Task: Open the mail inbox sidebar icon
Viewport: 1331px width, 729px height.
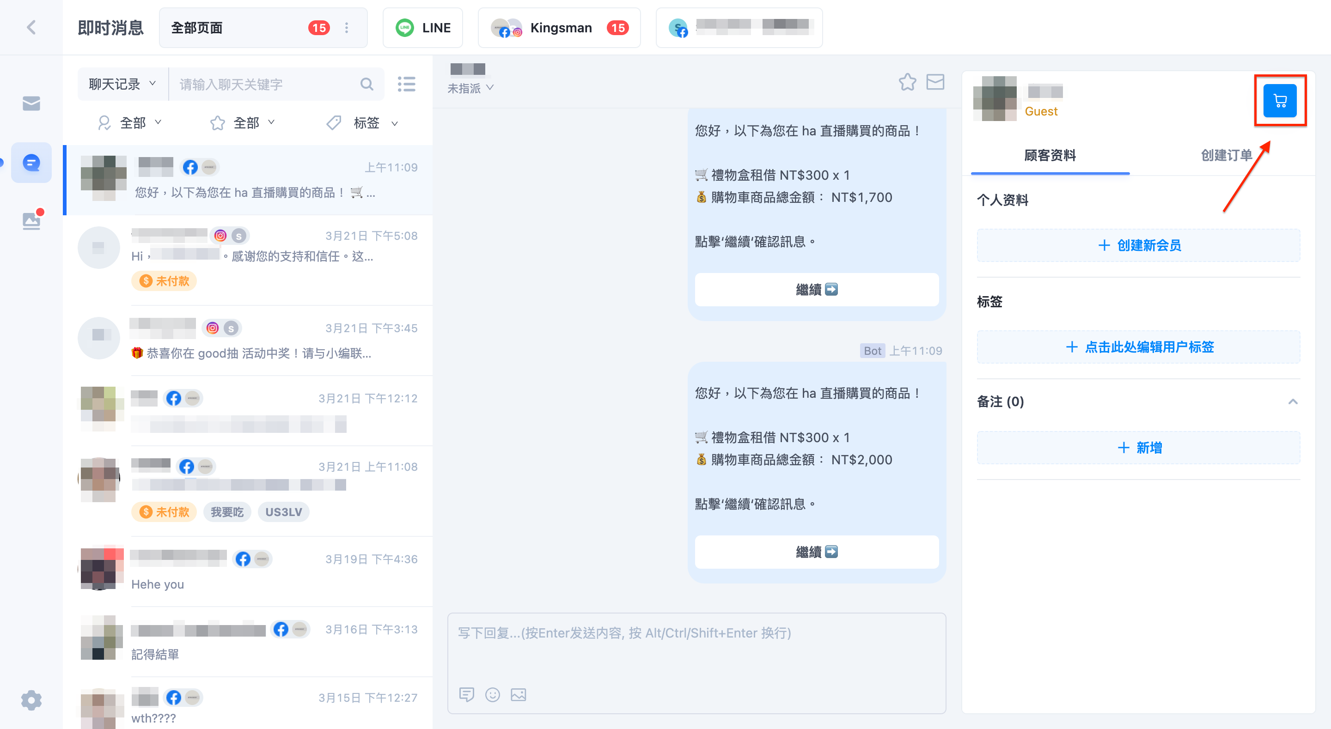Action: click(x=31, y=103)
